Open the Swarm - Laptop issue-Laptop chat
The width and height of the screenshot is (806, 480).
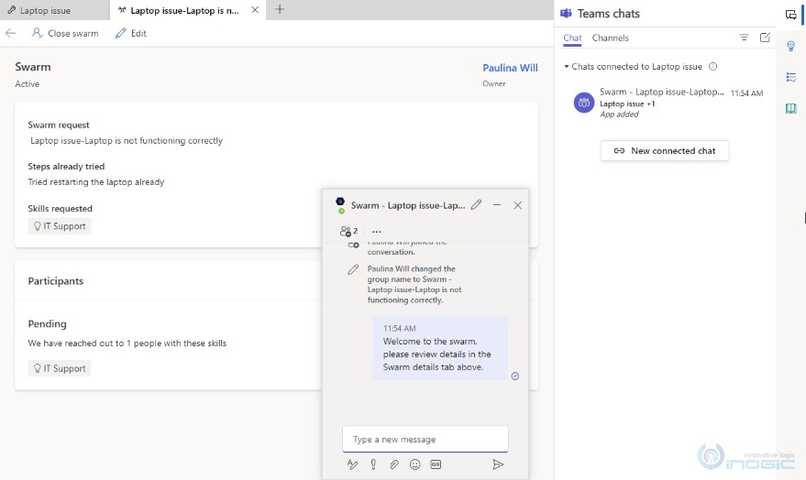[x=668, y=103]
